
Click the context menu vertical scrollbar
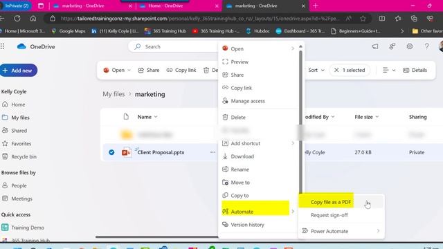pyautogui.click(x=300, y=122)
